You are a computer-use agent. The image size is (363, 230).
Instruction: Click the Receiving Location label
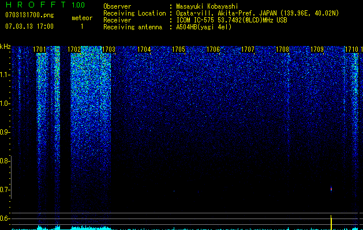(134, 13)
